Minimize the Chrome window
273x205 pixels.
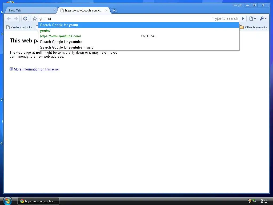(247, 5)
